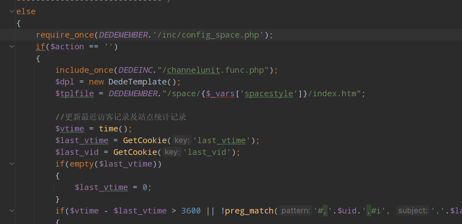Click subject: parameter hint
Image resolution: width=462 pixels, height=224 pixels.
coord(413,211)
